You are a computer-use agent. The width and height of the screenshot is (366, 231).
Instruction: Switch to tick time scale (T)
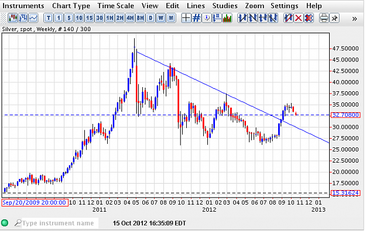[49, 18]
